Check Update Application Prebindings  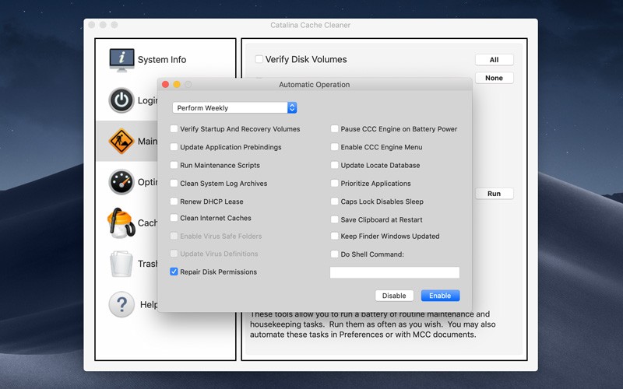click(x=174, y=147)
